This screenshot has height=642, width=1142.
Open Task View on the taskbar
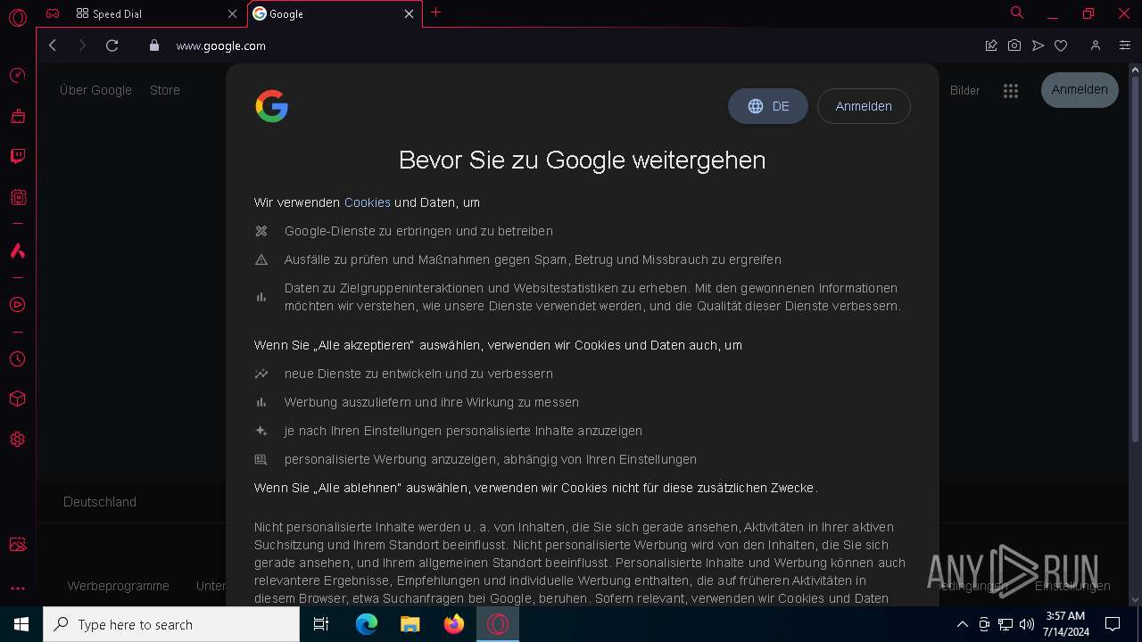coord(321,624)
